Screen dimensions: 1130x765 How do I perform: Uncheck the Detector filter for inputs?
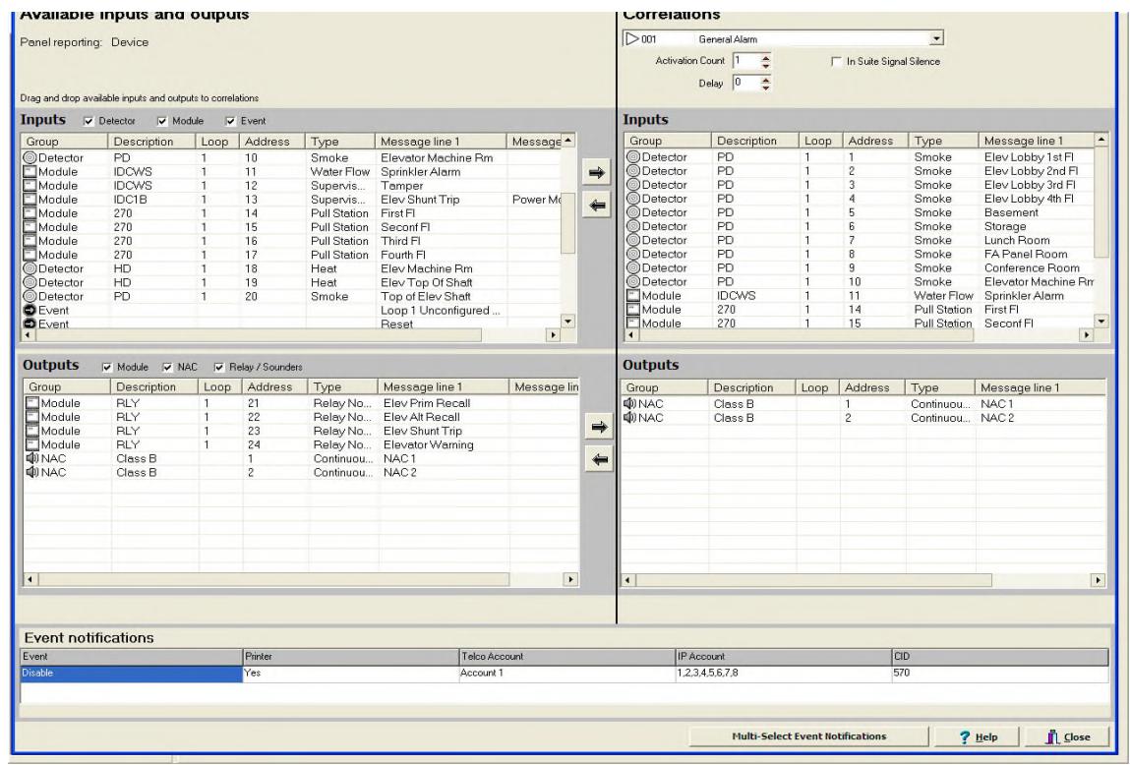[x=88, y=121]
